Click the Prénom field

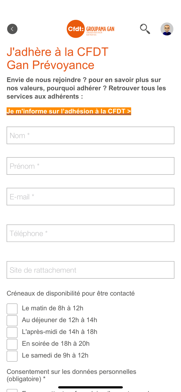pyautogui.click(x=90, y=166)
